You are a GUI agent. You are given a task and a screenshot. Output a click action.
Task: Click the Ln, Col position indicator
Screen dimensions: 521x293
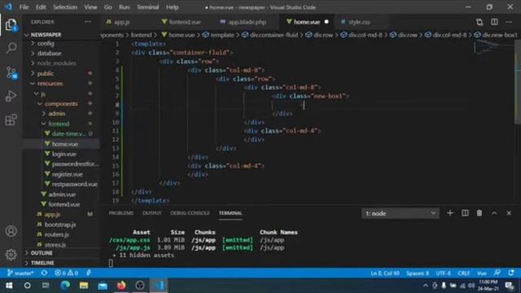(x=385, y=273)
